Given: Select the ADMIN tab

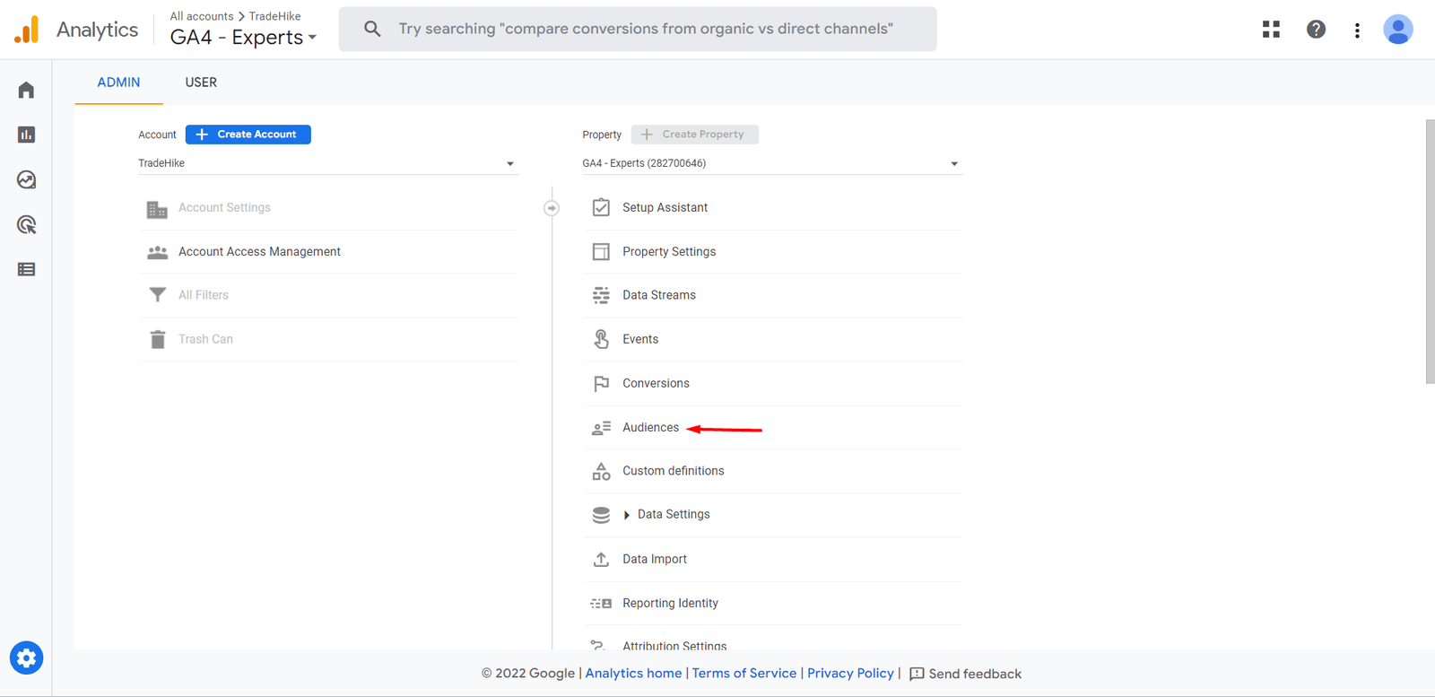Looking at the screenshot, I should pyautogui.click(x=118, y=83).
